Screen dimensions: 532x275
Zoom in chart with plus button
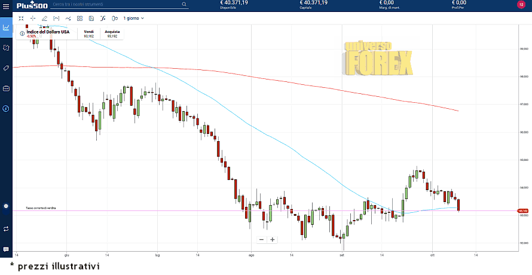tap(273, 239)
